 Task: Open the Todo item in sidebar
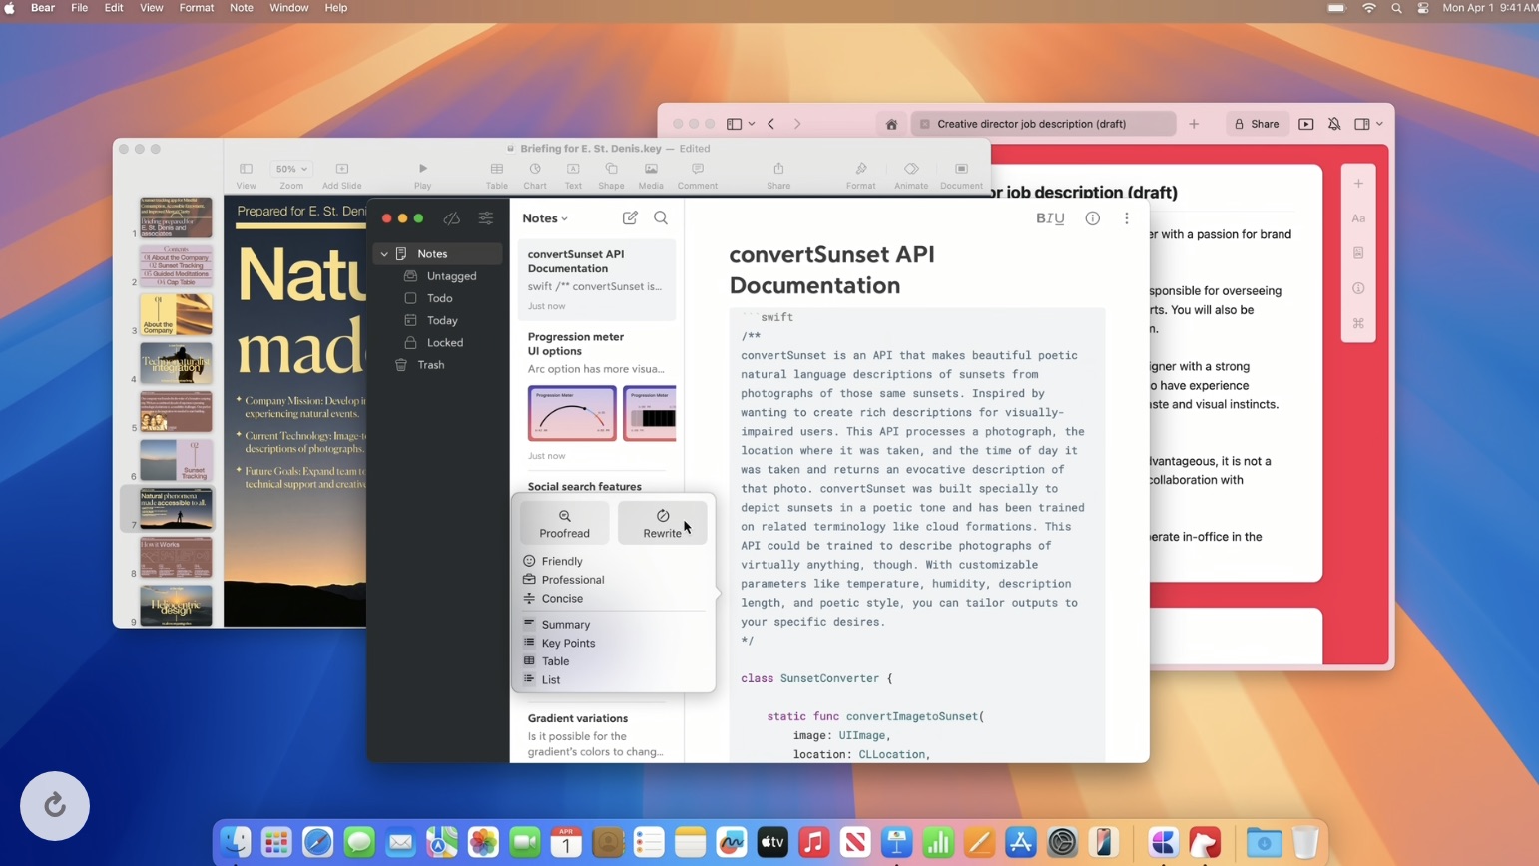[x=439, y=298]
